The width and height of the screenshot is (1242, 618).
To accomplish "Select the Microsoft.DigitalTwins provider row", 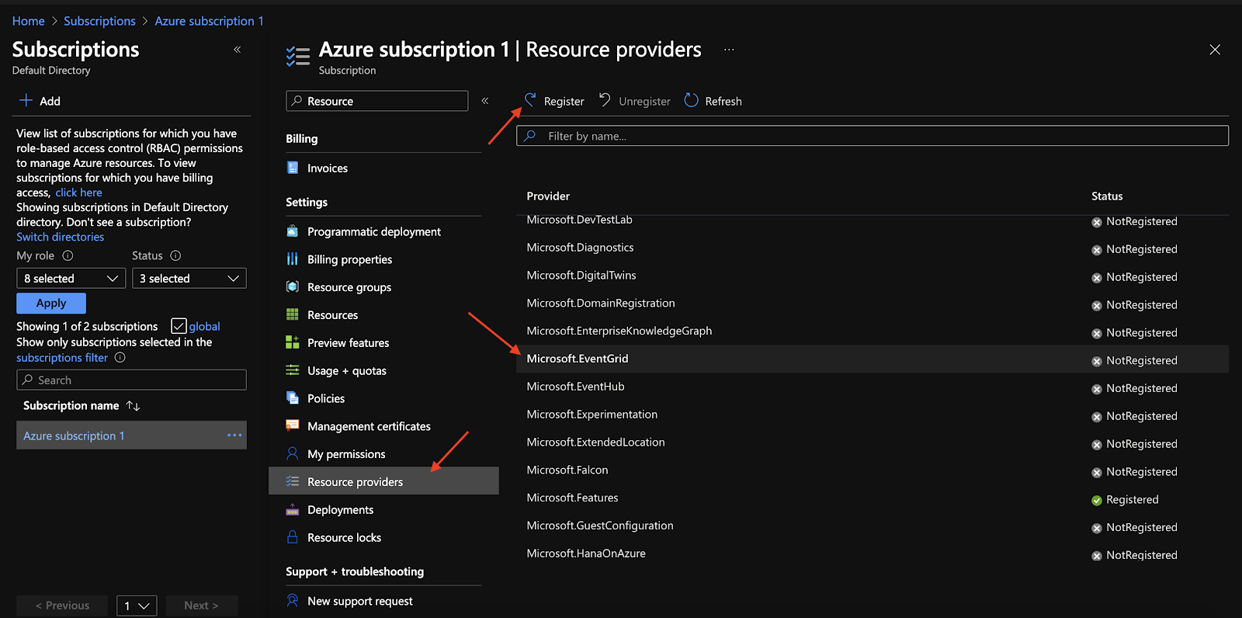I will pyautogui.click(x=873, y=276).
